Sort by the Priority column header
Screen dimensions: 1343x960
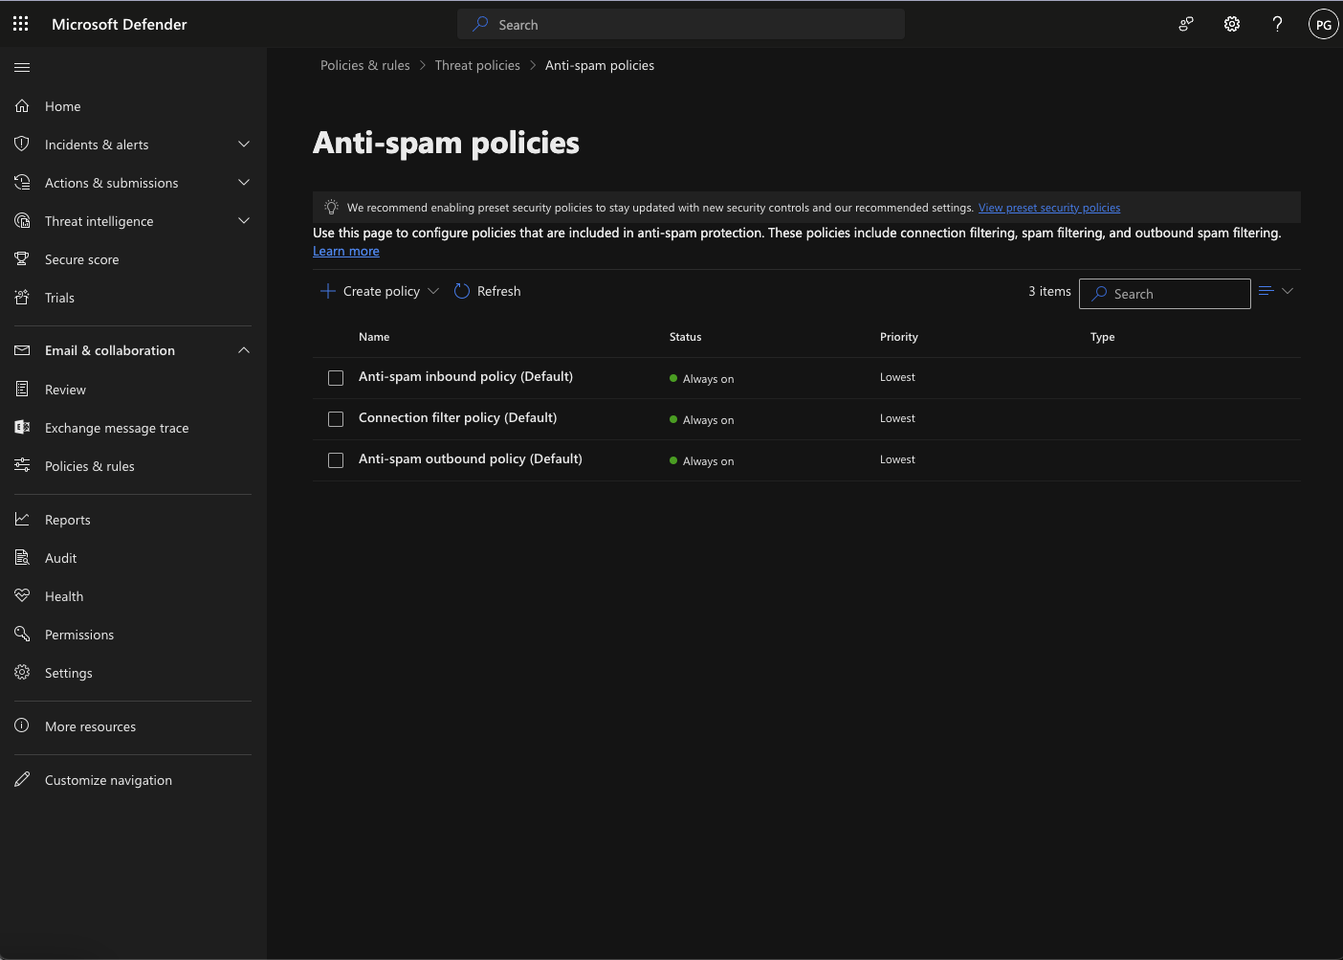coord(899,337)
